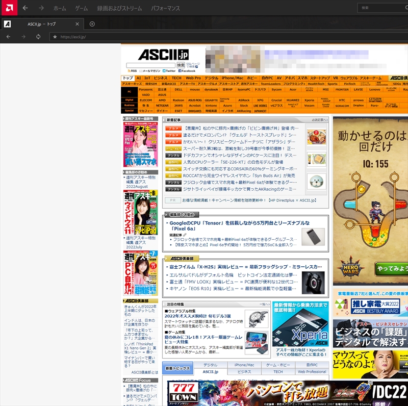
Task: Open a new browser tab
Action: pos(92,24)
